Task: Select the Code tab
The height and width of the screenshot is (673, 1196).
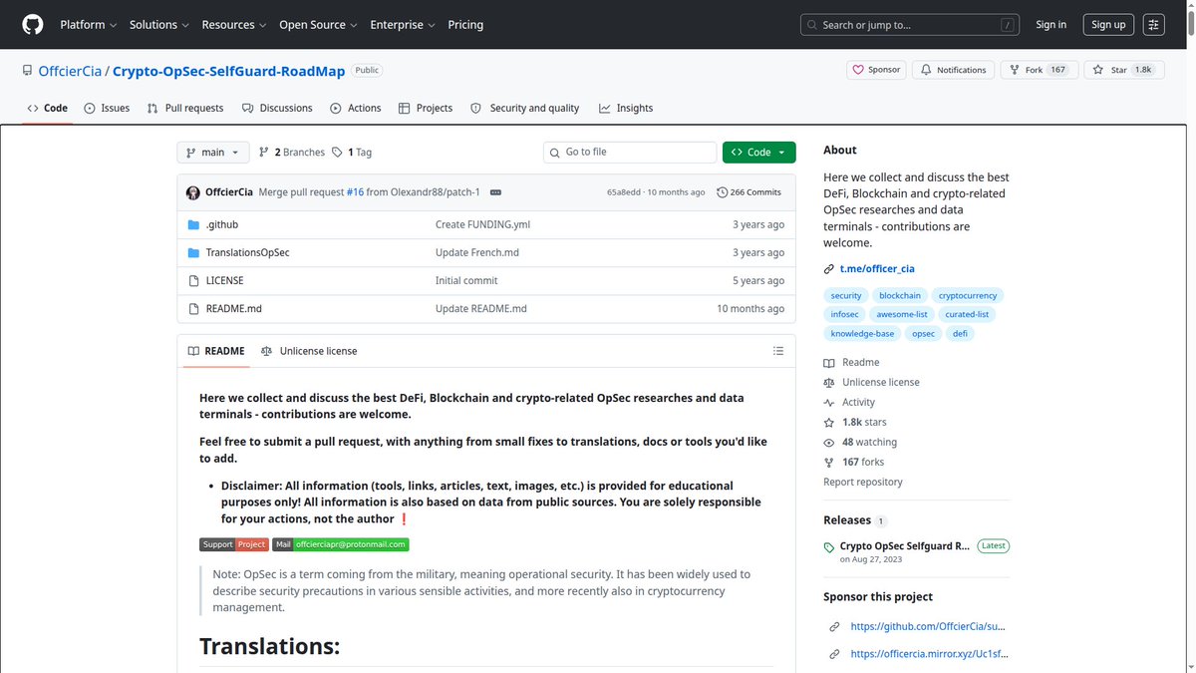Action: coord(47,108)
